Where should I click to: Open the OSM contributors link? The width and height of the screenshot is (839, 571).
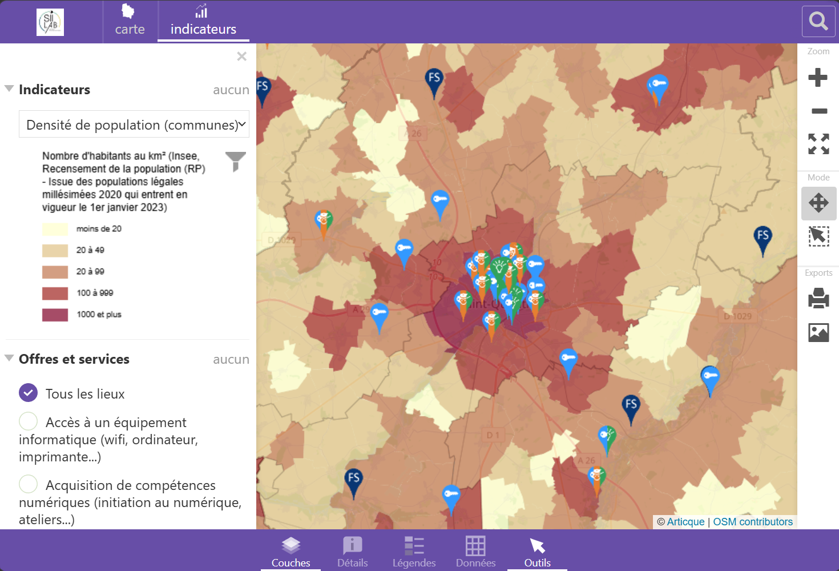point(753,521)
